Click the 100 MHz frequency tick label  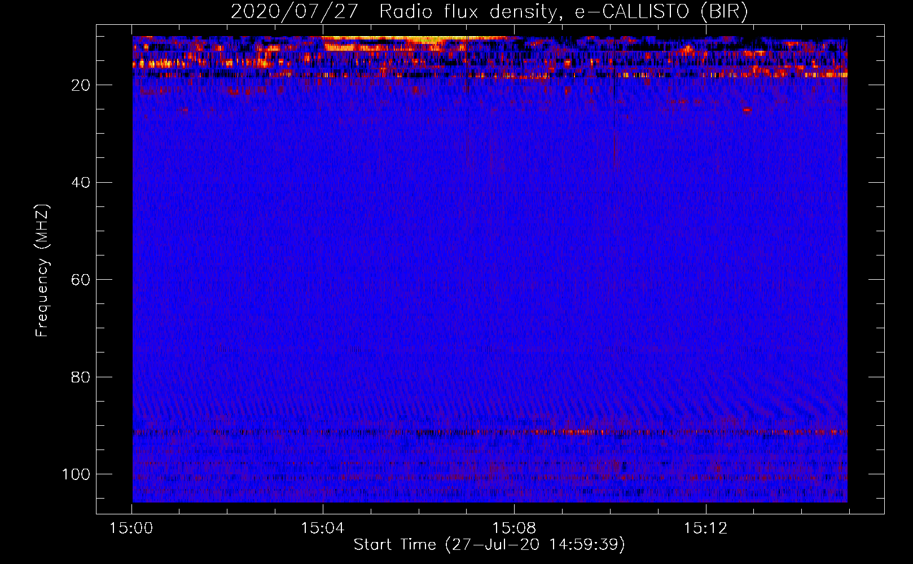(x=76, y=474)
